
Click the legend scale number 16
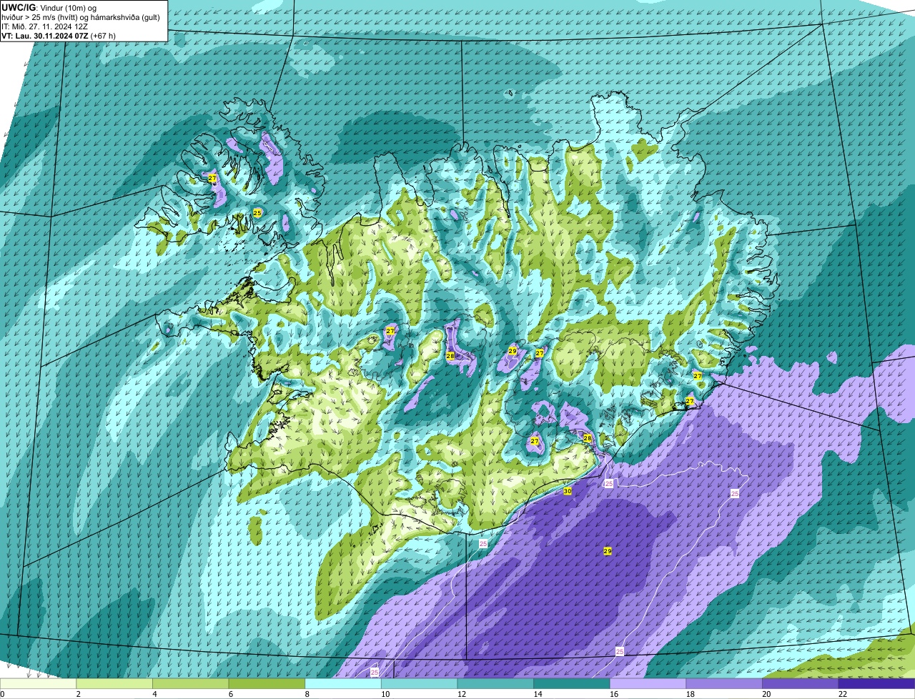coord(614,694)
